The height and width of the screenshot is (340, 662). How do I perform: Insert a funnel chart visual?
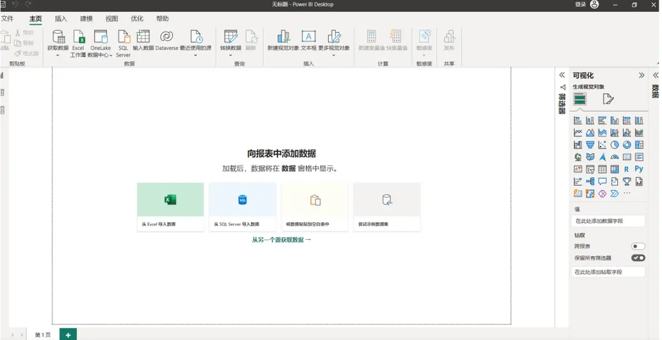(x=590, y=145)
